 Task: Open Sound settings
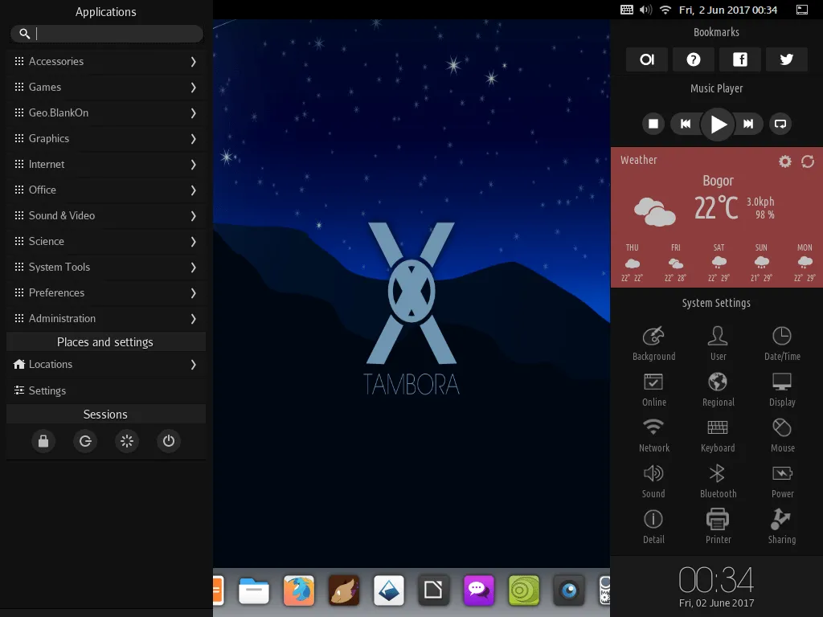point(653,480)
